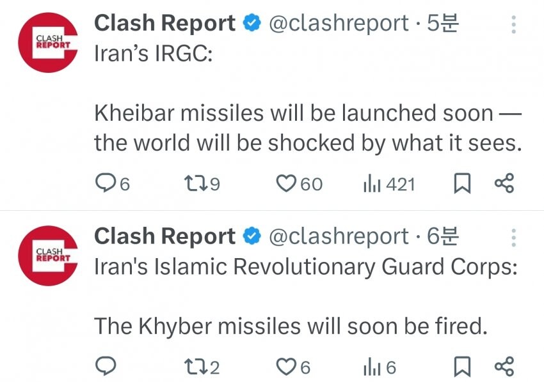Click @clashreport handle in second tweet
Screen dimensions: 544x382
coord(338,237)
